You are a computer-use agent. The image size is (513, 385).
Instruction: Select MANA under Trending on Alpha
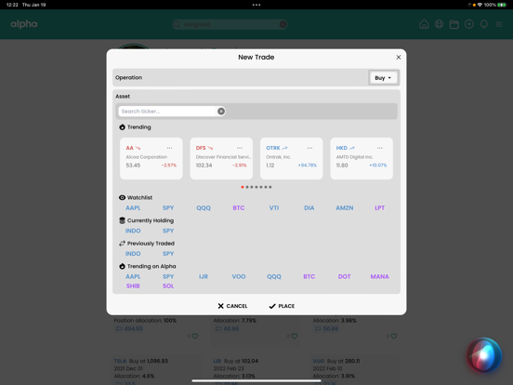click(x=379, y=276)
